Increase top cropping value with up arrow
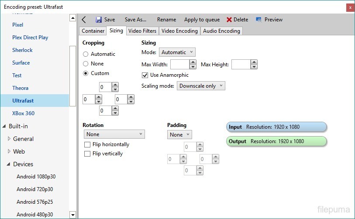The width and height of the screenshot is (355, 219). pyautogui.click(x=115, y=85)
